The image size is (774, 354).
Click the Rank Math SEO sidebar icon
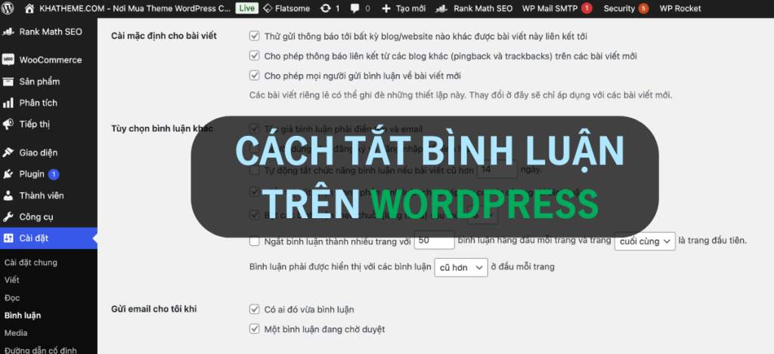tap(8, 32)
